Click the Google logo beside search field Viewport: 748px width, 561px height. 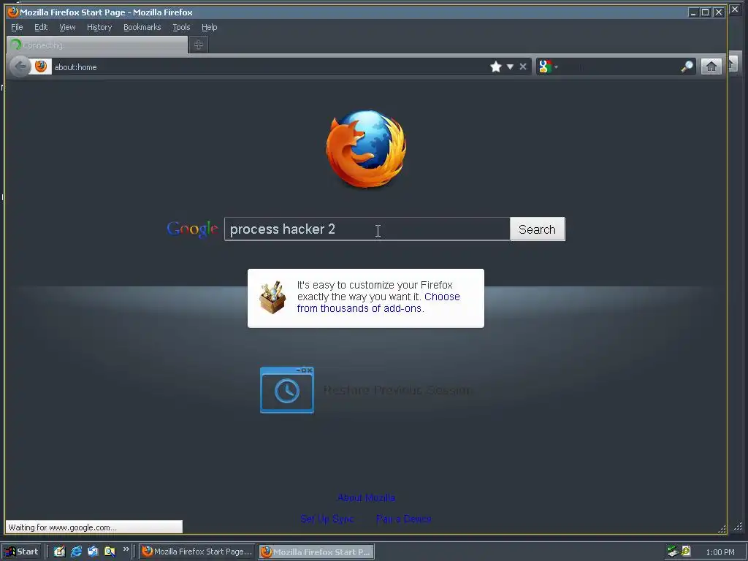point(192,229)
